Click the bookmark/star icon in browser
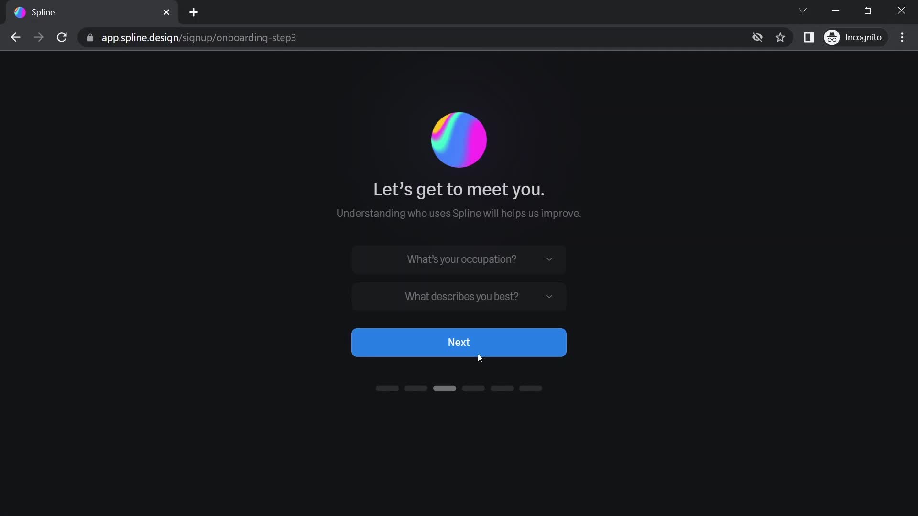 [x=781, y=38]
